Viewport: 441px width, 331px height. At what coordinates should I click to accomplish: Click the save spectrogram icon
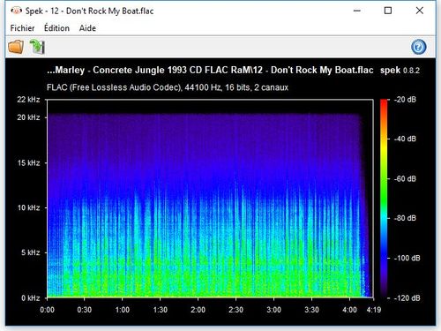[37, 47]
